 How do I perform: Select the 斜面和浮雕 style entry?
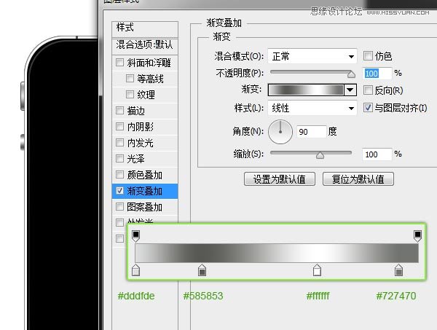pos(145,63)
